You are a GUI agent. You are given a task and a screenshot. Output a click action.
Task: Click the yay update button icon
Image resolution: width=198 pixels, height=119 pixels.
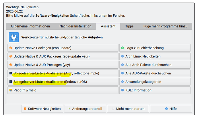pos(11,65)
